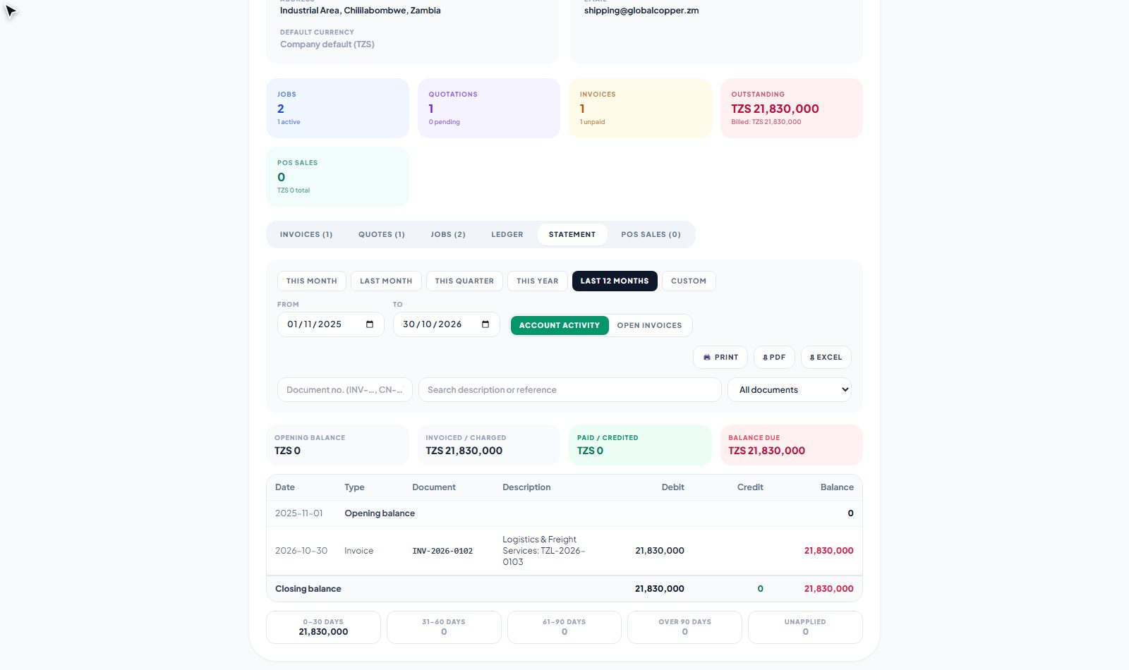This screenshot has width=1129, height=670.
Task: Select the Outstanding TZS 21,830,000 card
Action: coord(792,108)
